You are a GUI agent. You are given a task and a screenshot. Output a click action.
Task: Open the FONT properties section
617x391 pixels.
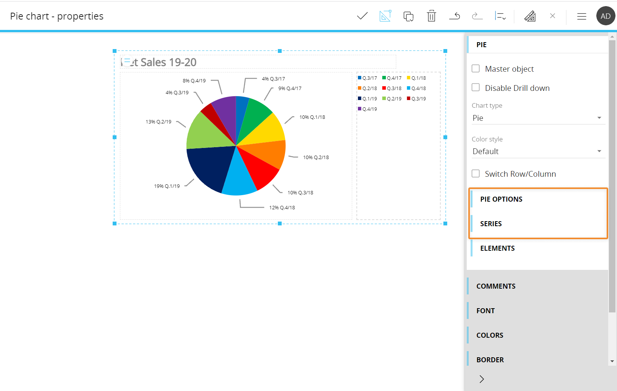(486, 311)
